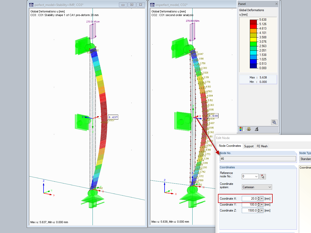Open the microscope filter tab icon in Panel
Screen dimensions: 311x233
point(256,129)
